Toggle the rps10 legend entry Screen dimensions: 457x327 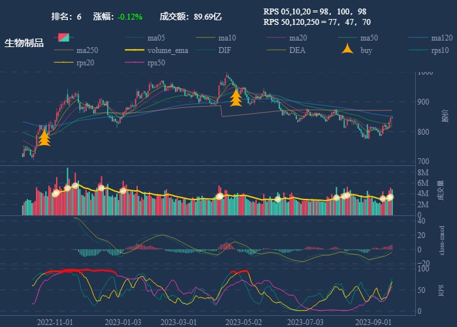[x=440, y=50]
